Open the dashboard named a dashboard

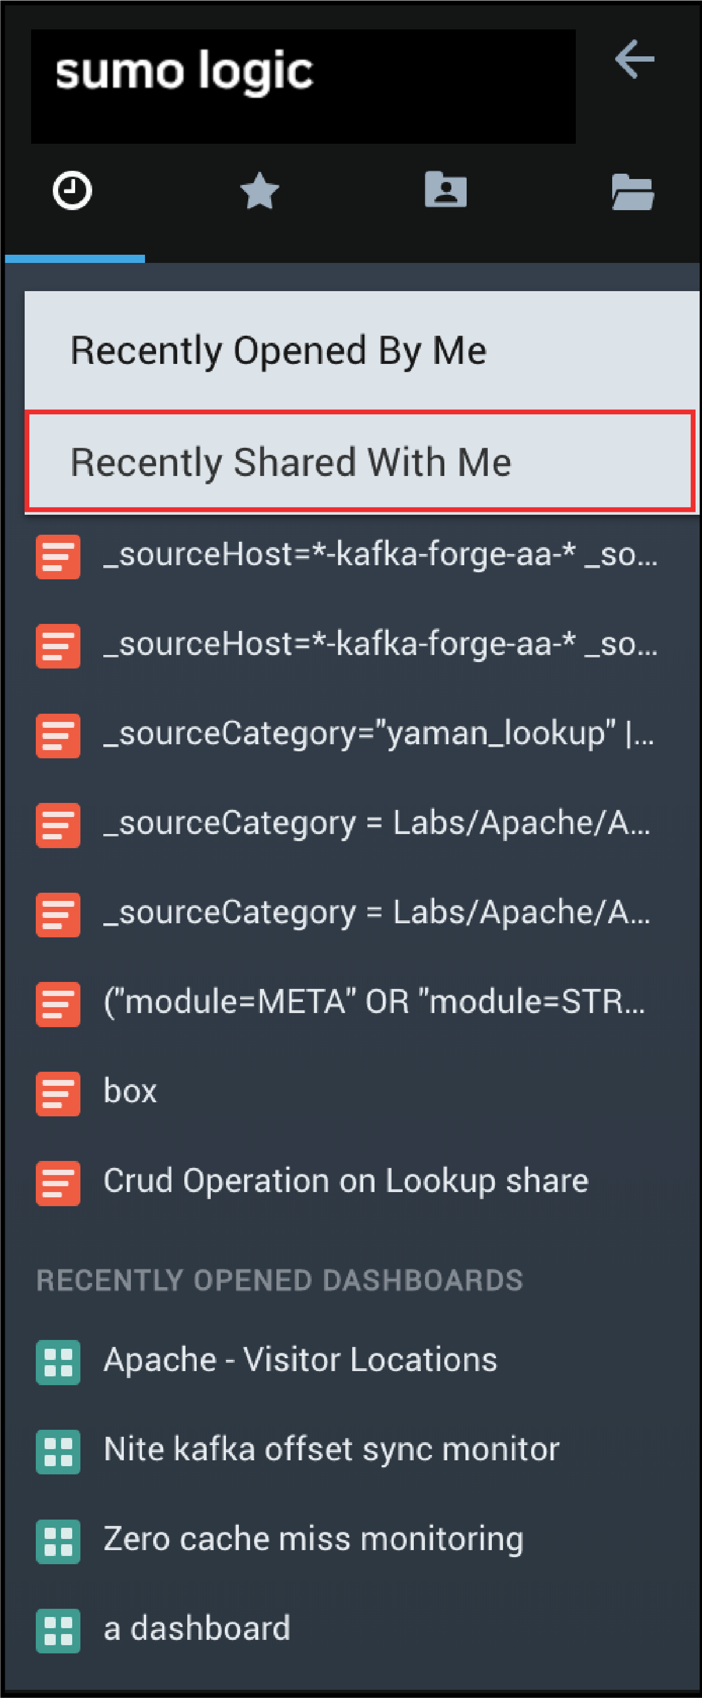(197, 1628)
